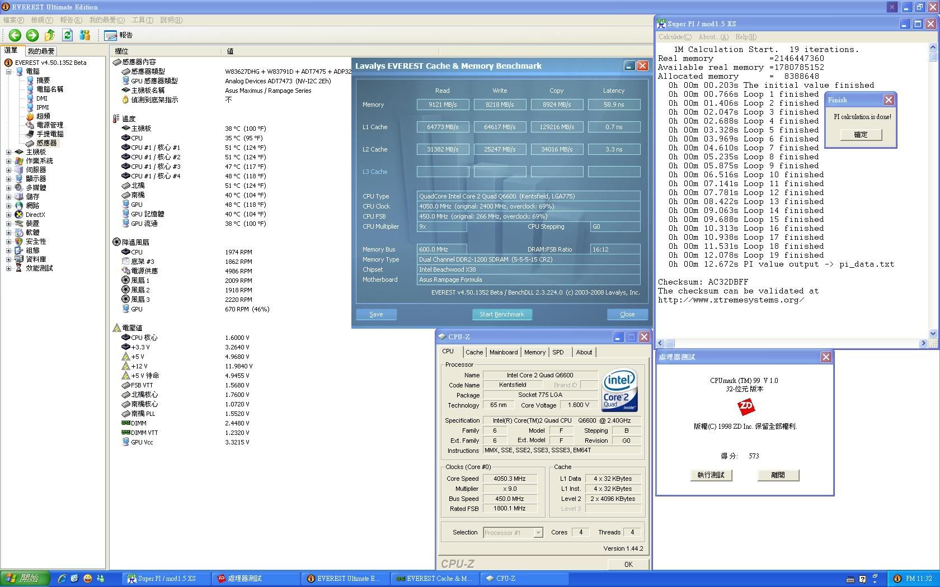The height and width of the screenshot is (587, 940).
Task: Select the DMI tree item
Action: click(x=42, y=98)
